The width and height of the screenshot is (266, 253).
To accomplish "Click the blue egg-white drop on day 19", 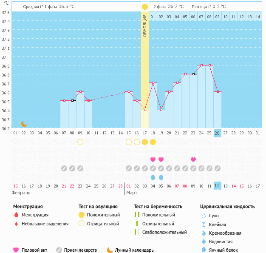I will click(x=161, y=177).
